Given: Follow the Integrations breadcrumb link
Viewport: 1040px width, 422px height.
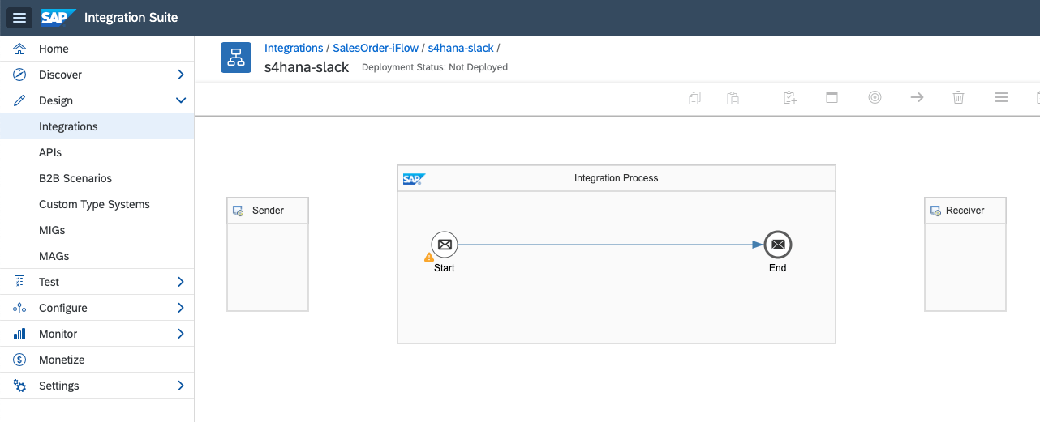Looking at the screenshot, I should click(294, 49).
